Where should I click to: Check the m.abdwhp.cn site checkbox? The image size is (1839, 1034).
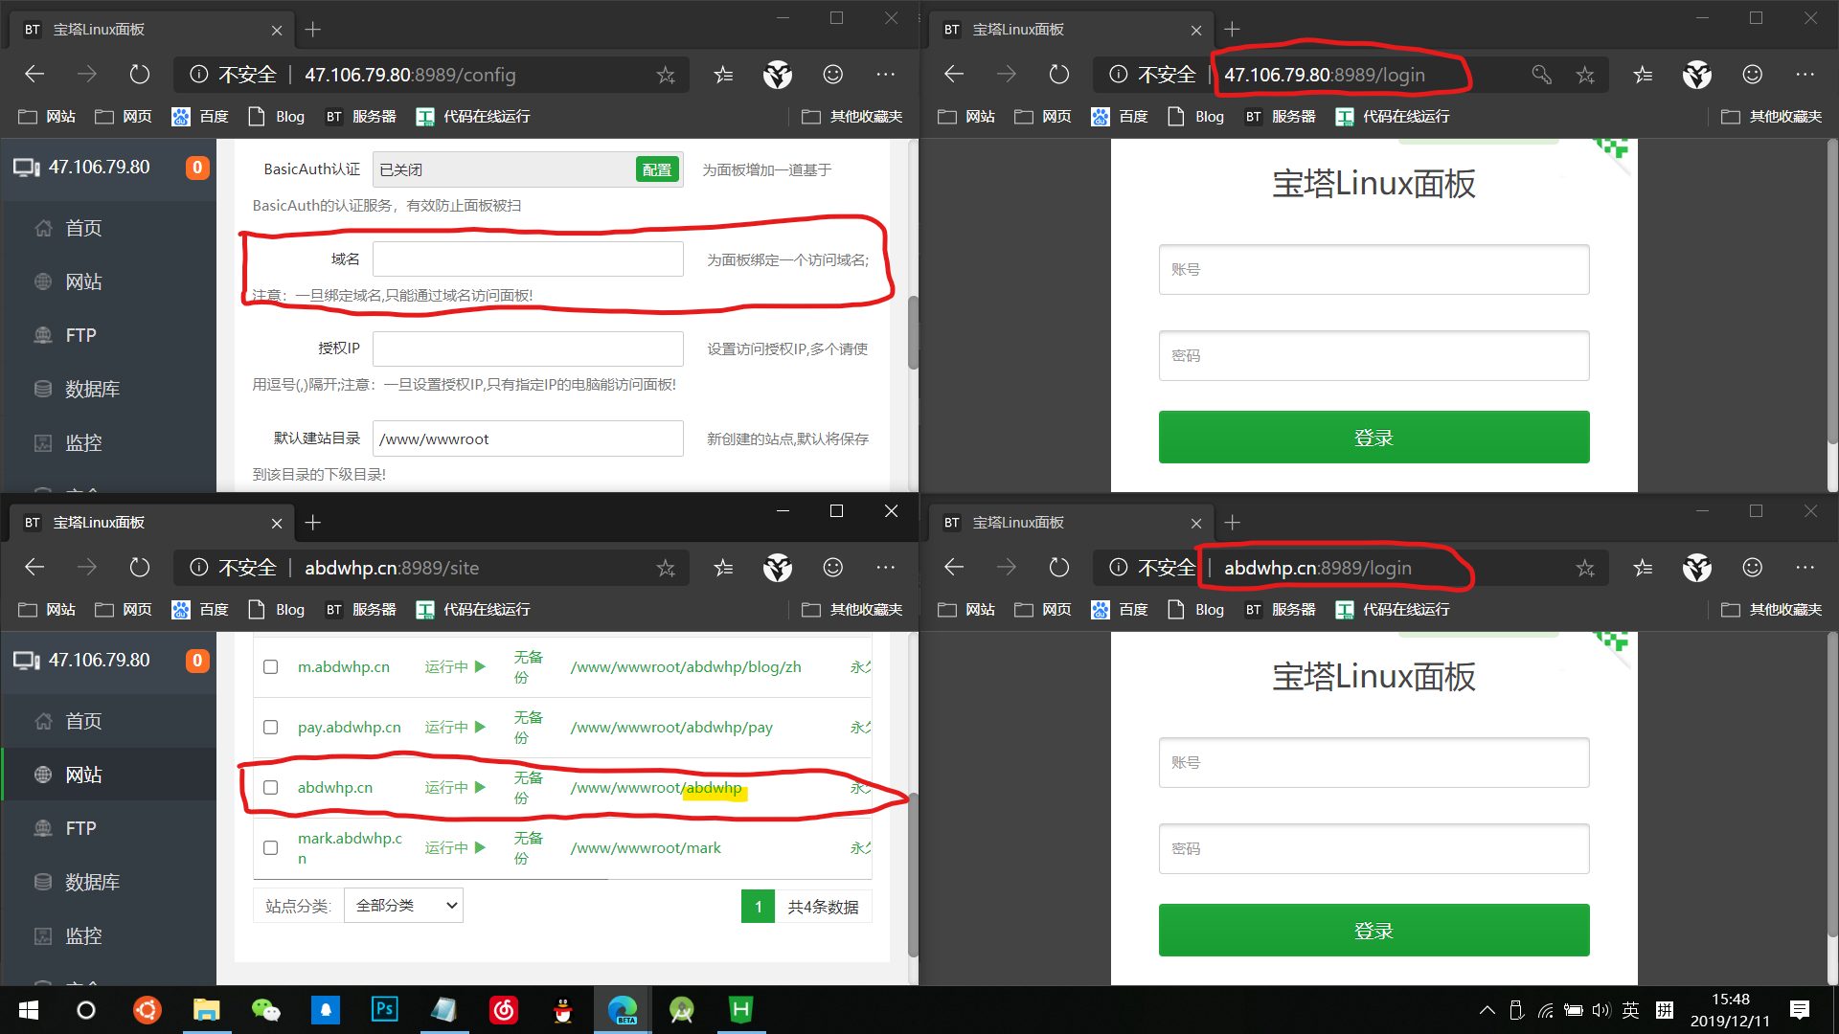[x=271, y=666]
